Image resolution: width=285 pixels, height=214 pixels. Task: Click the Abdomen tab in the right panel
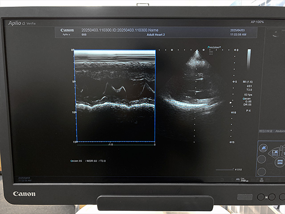tap(280, 131)
